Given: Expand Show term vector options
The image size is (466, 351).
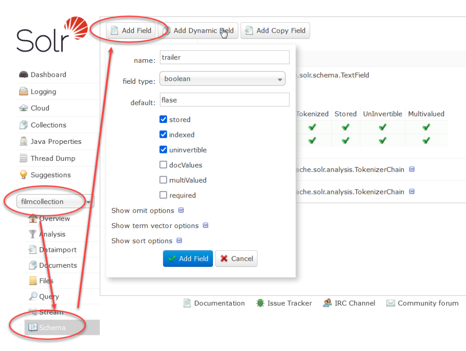Looking at the screenshot, I should pos(160,226).
